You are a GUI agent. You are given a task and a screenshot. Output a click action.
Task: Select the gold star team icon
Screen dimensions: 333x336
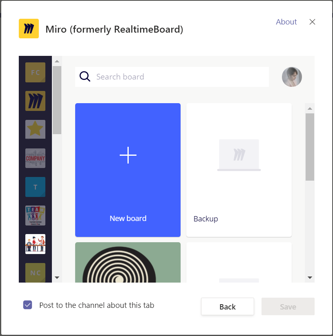[x=35, y=129]
